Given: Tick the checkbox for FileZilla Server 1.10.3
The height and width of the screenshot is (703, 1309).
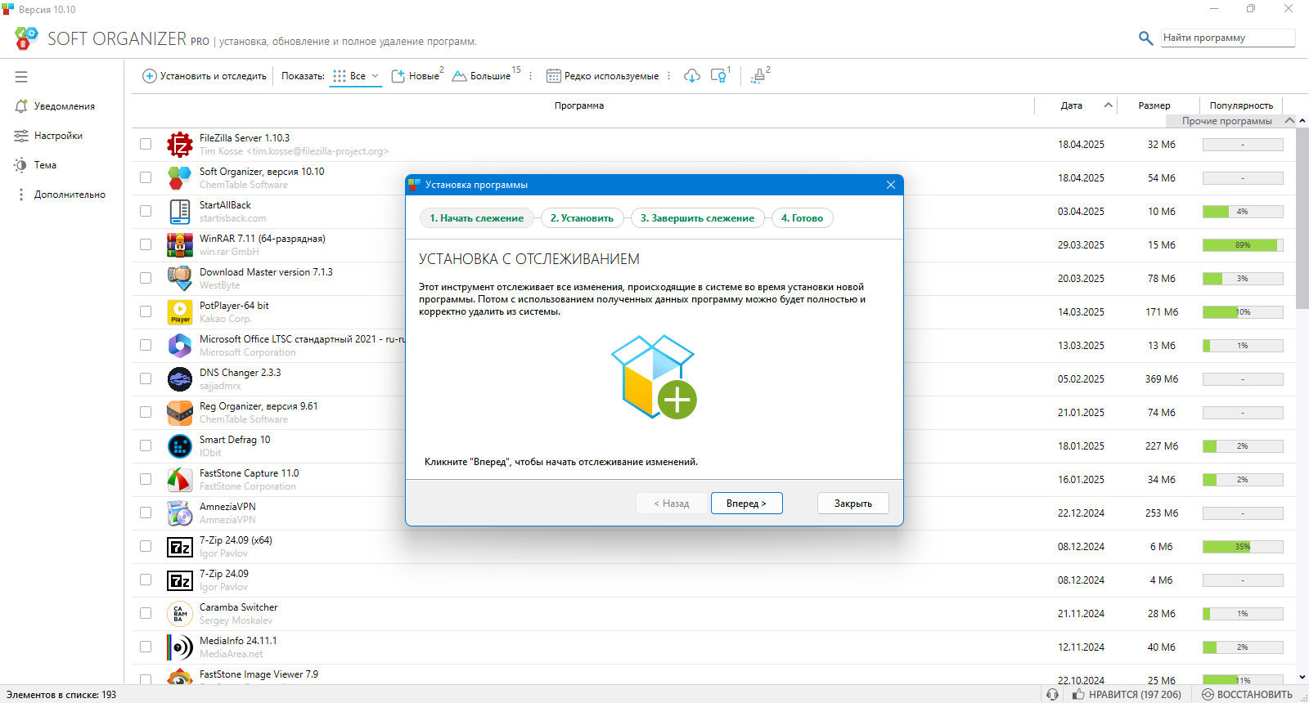Looking at the screenshot, I should (146, 144).
